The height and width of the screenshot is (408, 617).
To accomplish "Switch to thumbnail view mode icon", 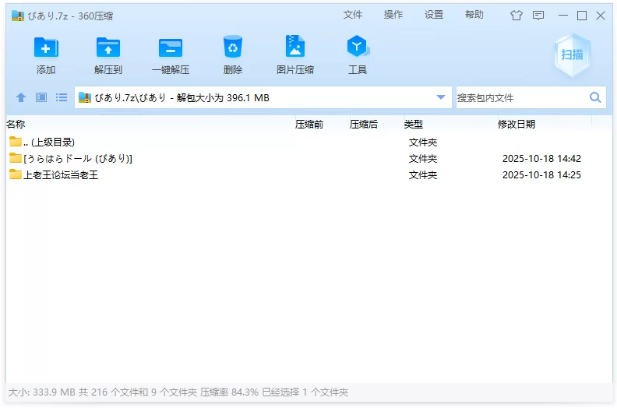I will [41, 97].
